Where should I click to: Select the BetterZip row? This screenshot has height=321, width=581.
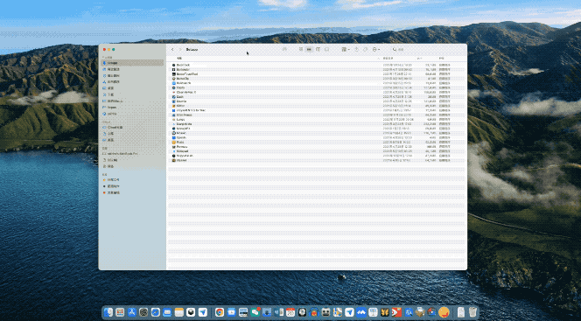pos(316,79)
